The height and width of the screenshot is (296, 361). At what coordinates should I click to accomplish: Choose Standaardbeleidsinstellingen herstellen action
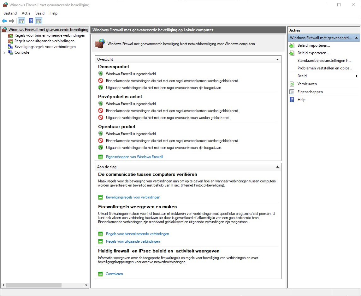pos(324,61)
